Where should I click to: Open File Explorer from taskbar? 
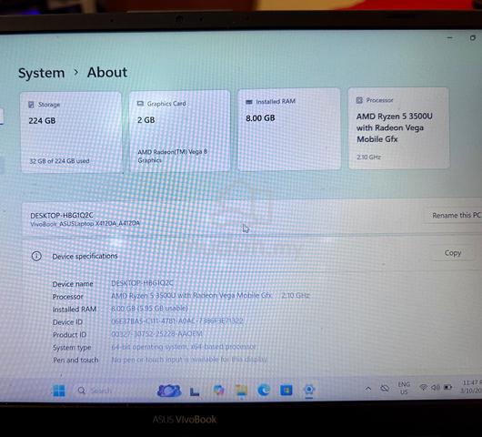point(241,391)
